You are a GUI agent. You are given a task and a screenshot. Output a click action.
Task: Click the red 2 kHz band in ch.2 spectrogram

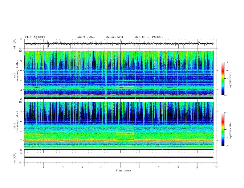click(x=119, y=140)
